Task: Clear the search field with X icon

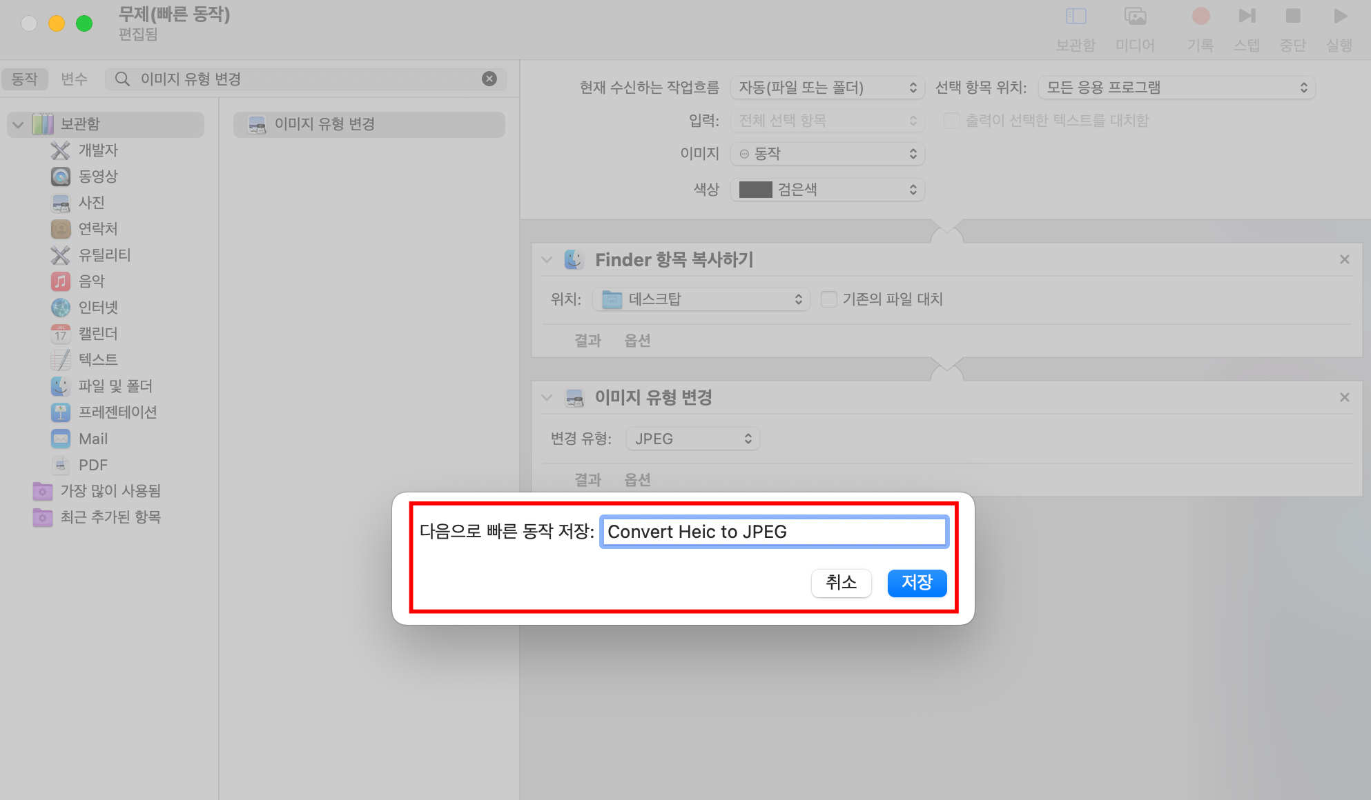Action: tap(489, 79)
